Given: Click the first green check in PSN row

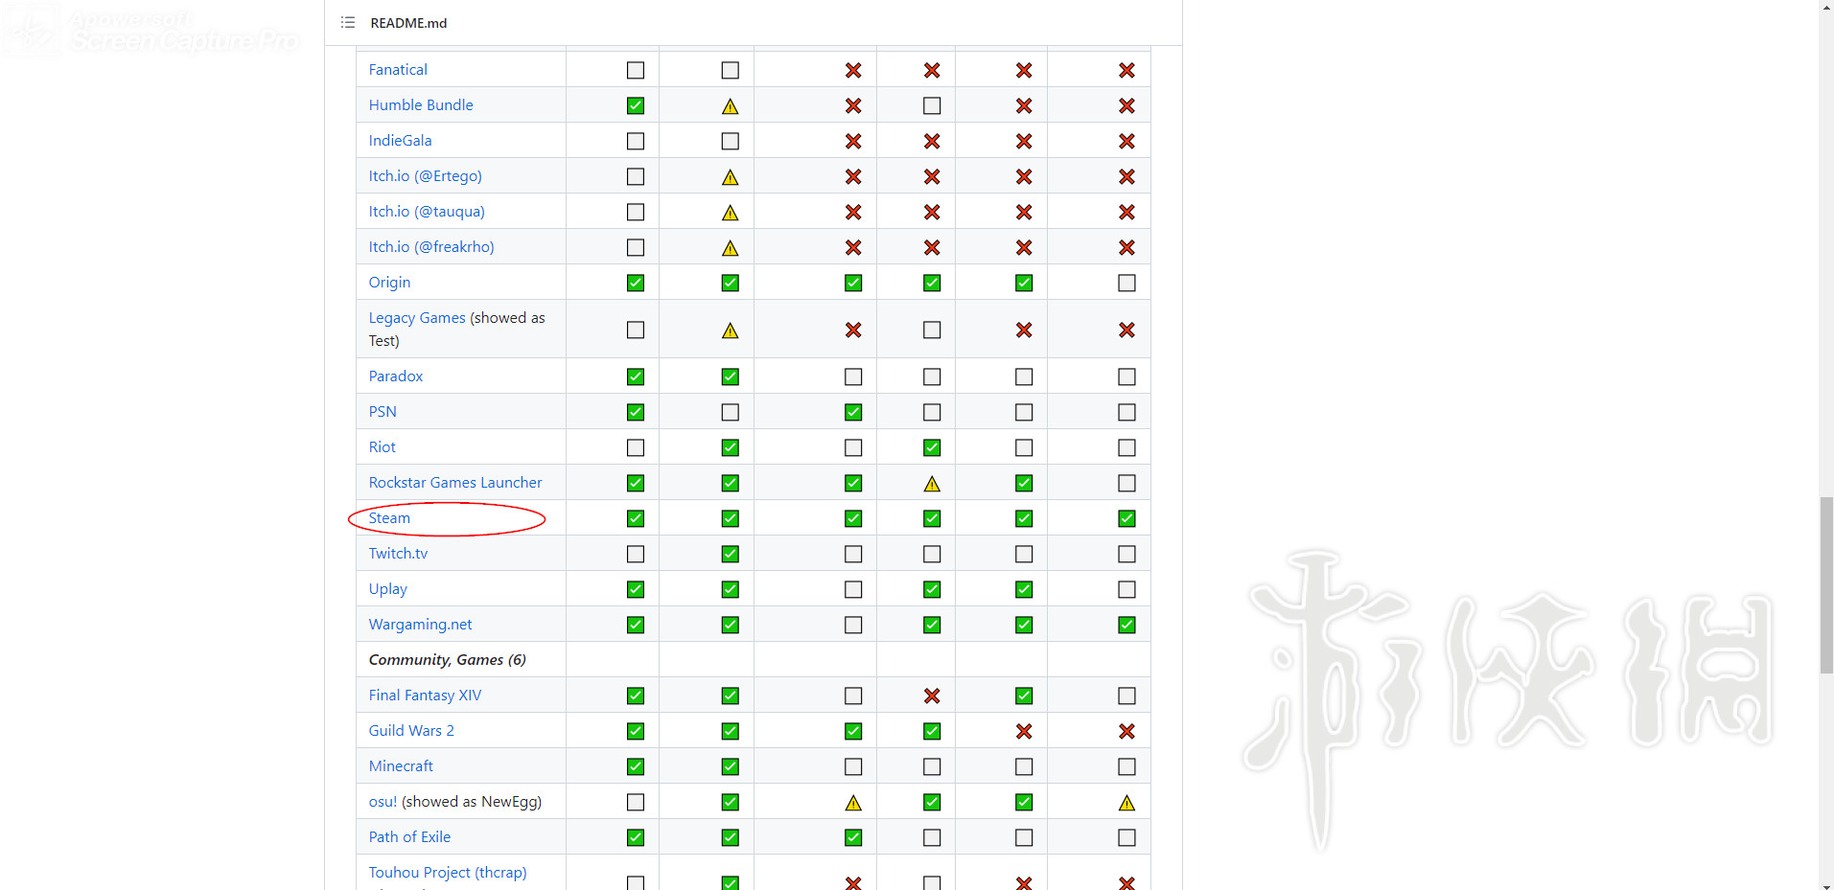Looking at the screenshot, I should click(x=636, y=412).
